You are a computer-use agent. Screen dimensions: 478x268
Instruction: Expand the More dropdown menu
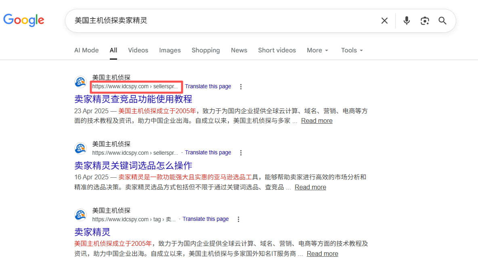click(317, 50)
